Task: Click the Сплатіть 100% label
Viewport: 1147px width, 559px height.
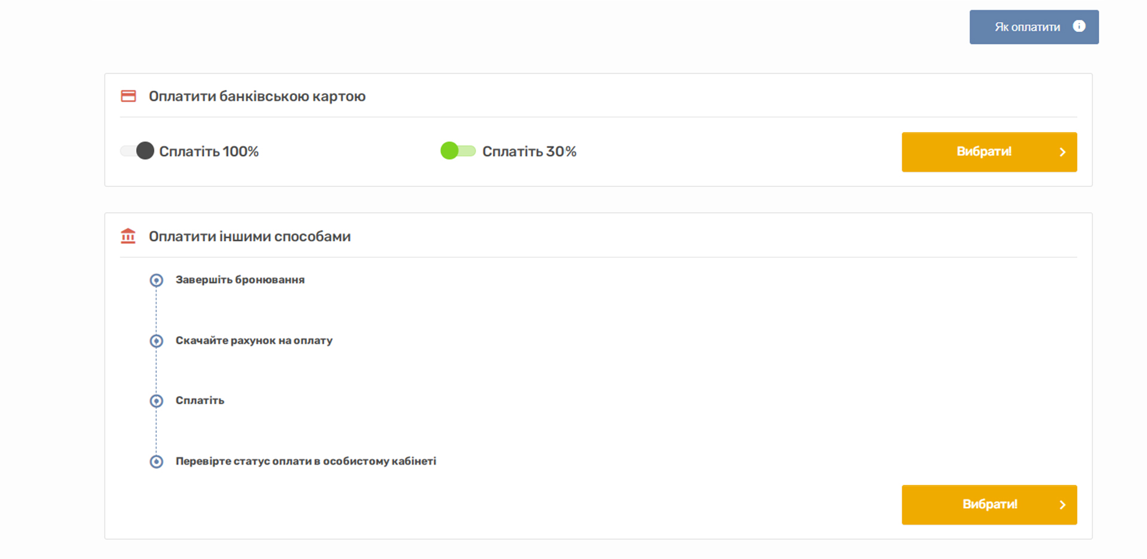Action: [209, 152]
